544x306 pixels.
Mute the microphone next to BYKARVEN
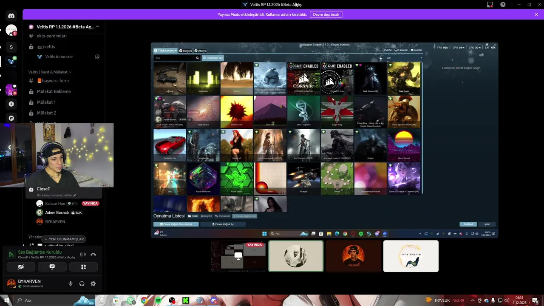[x=71, y=283]
